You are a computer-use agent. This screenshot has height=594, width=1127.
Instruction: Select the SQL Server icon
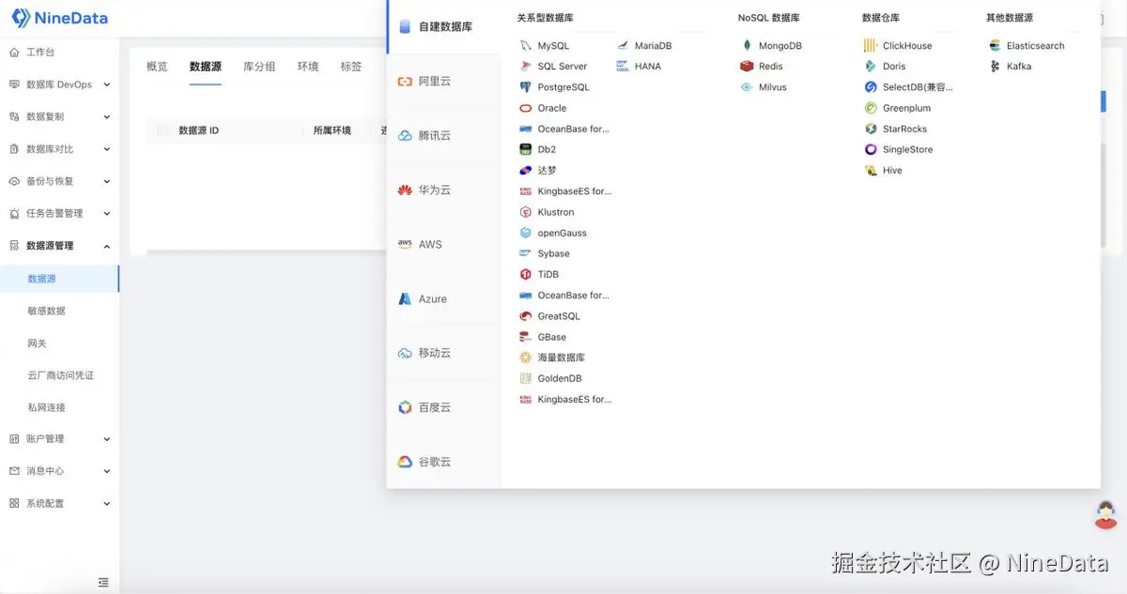526,67
